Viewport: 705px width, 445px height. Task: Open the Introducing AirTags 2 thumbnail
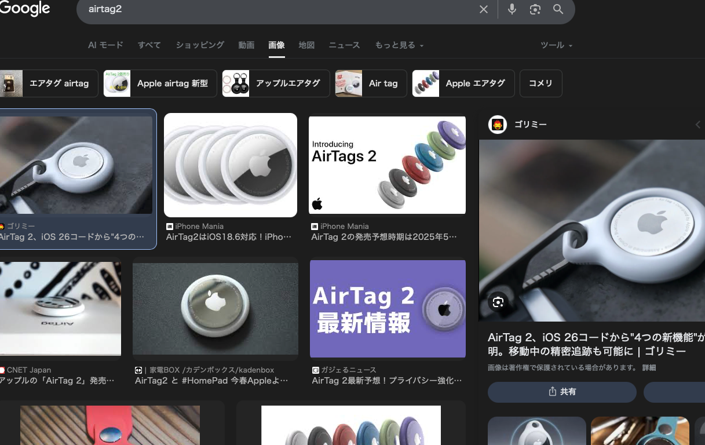[387, 165]
